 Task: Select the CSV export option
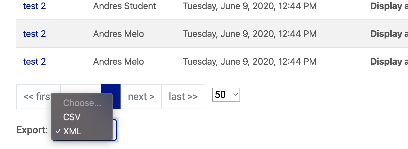coord(72,117)
